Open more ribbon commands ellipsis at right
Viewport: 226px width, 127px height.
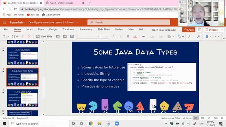point(217,36)
